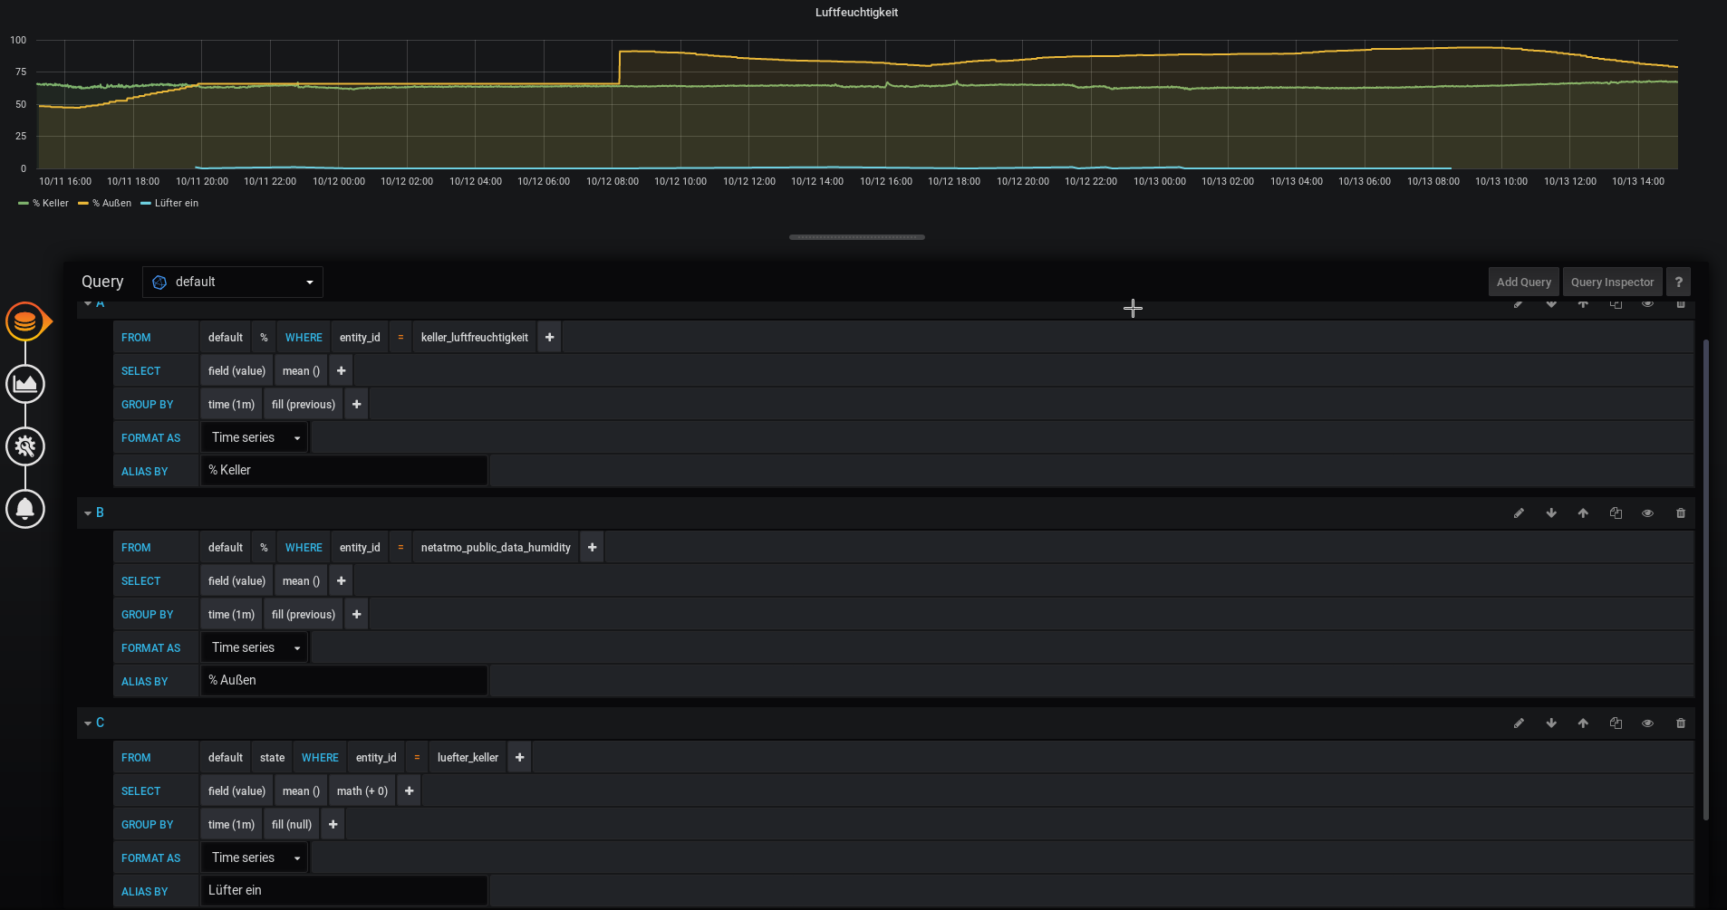Screen dimensions: 1727x910
Task: Disable query C with the eye toggle
Action: coord(1647,723)
